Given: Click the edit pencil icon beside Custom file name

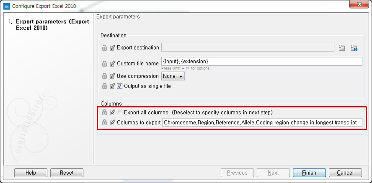Looking at the screenshot, I should click(x=113, y=64).
